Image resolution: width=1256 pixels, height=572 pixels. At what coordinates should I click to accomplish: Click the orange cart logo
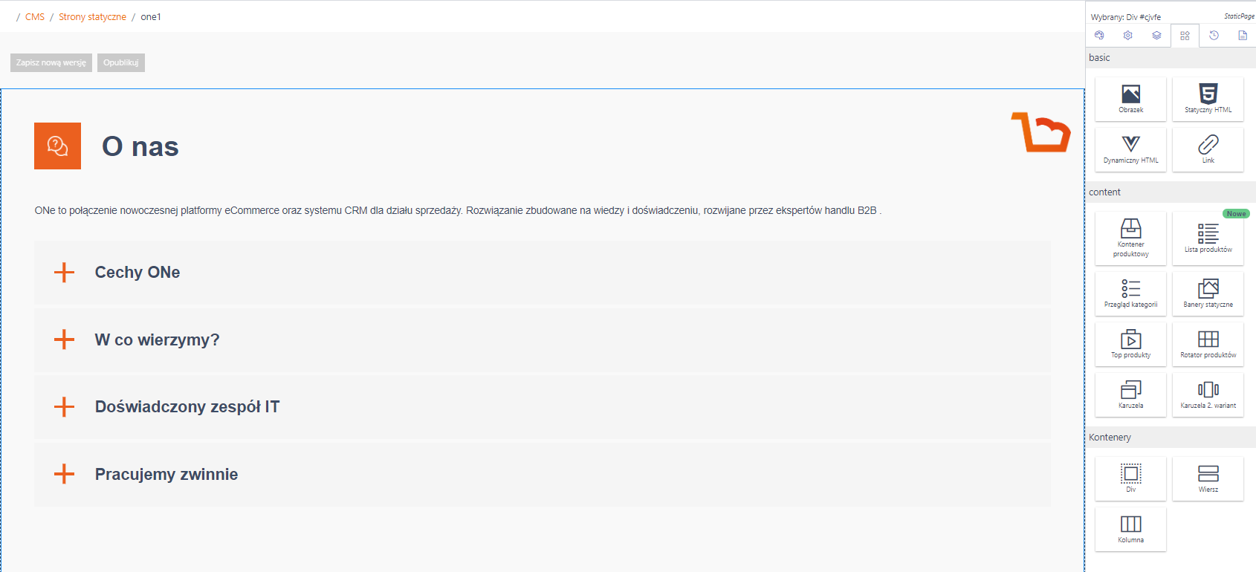(x=1040, y=131)
